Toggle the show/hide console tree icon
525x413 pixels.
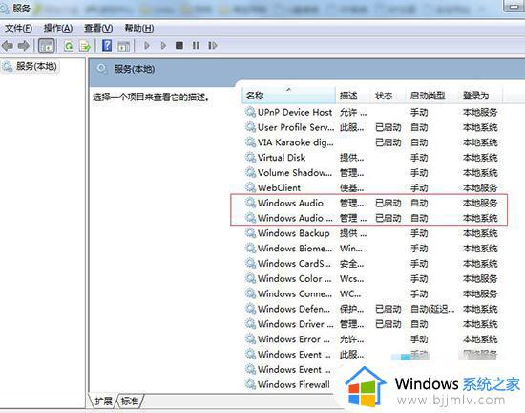(47, 45)
